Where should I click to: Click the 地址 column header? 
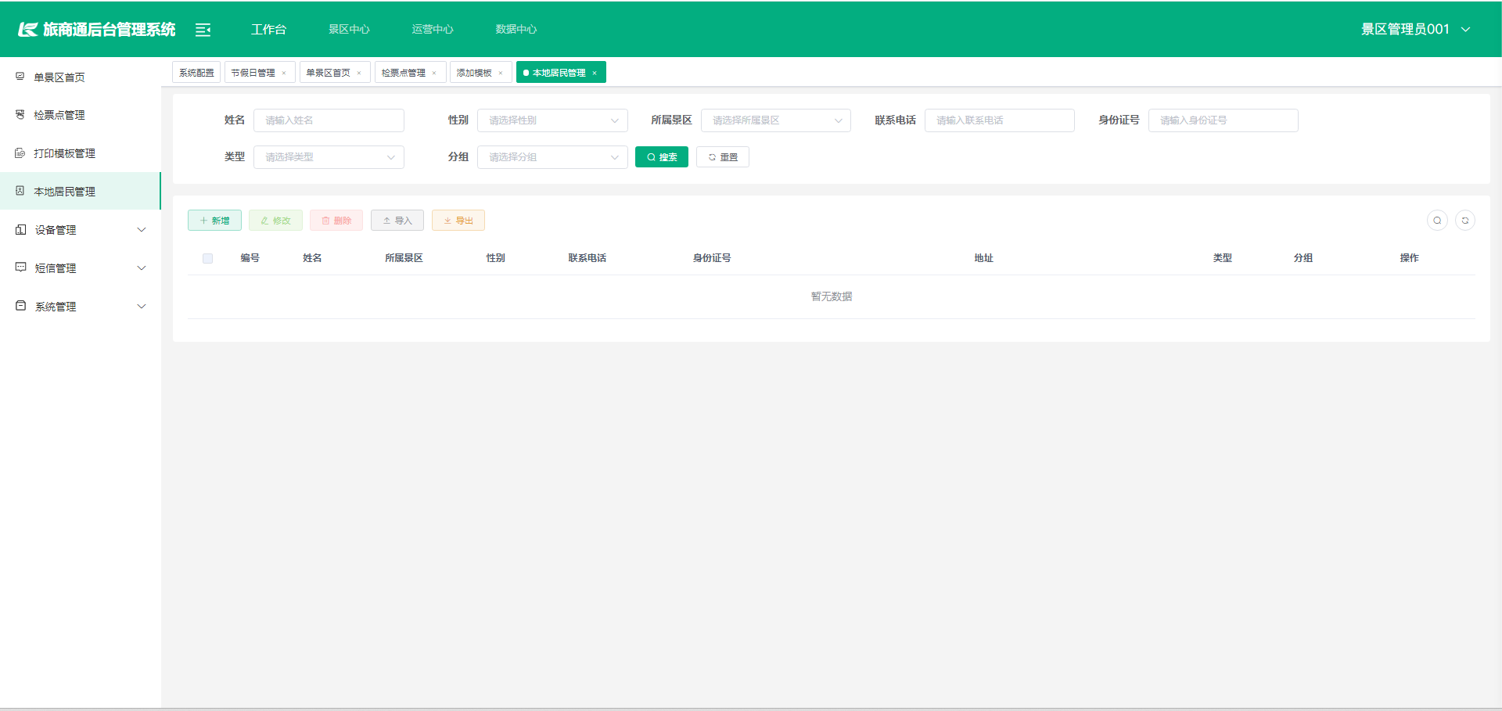pos(983,258)
